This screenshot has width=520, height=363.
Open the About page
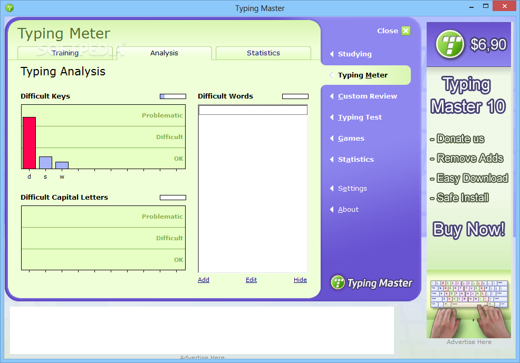pos(348,209)
